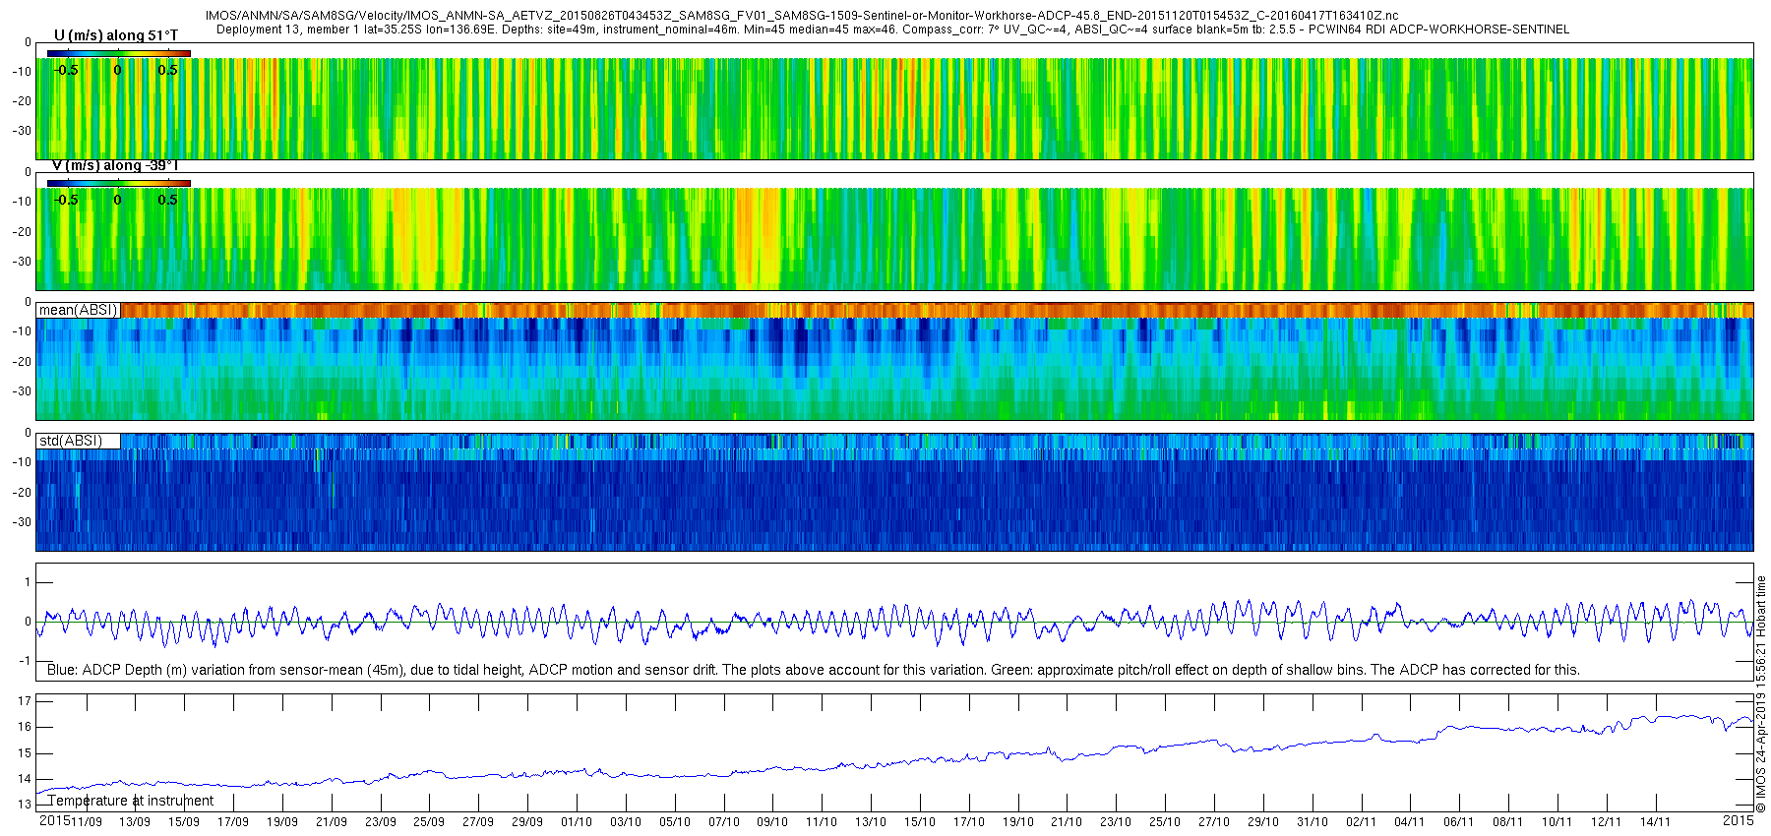Click the '15/09' date tick label

tap(184, 822)
